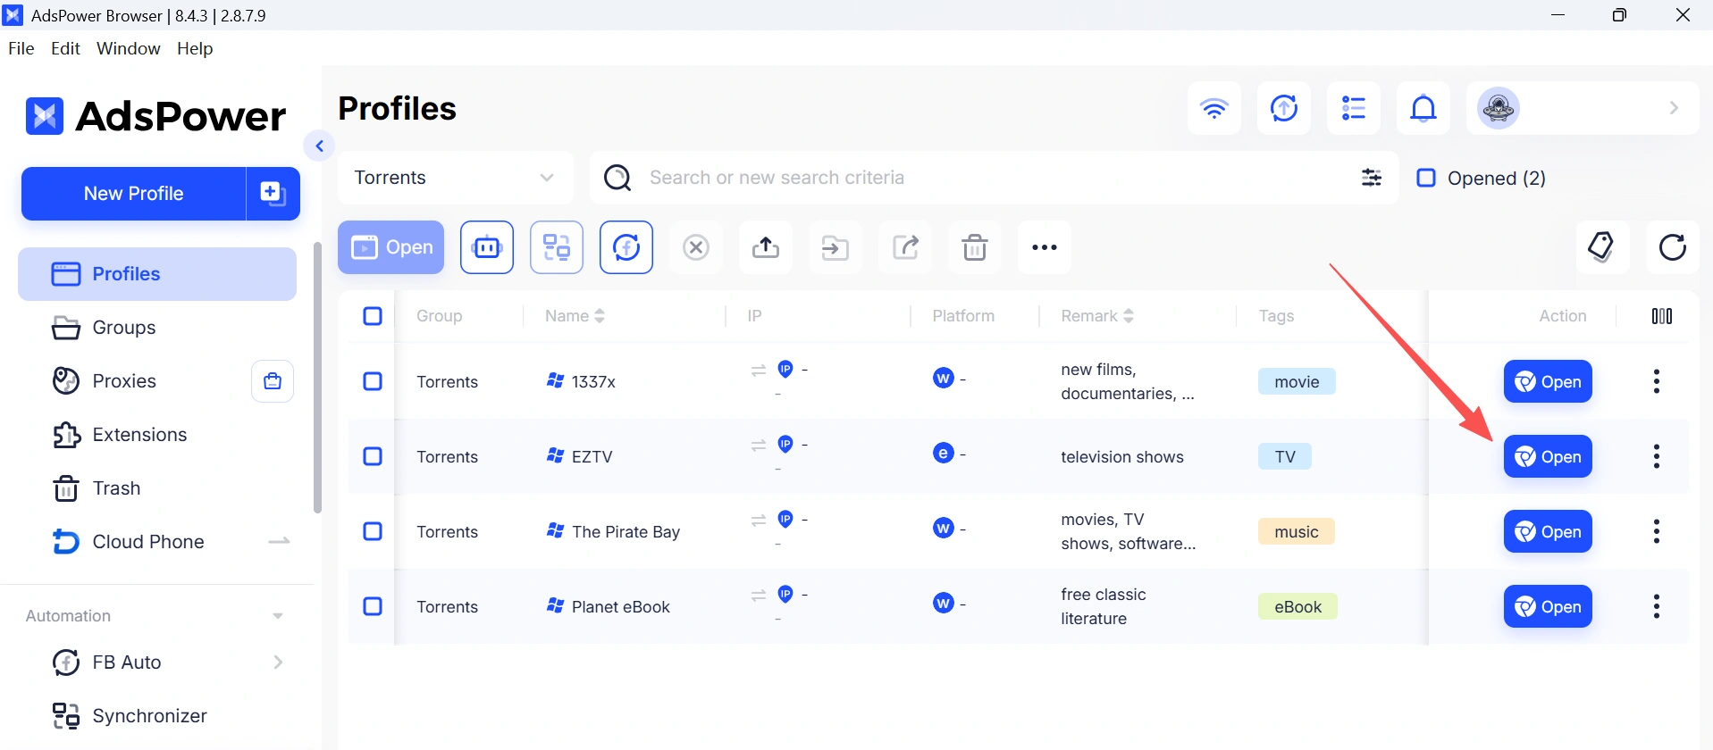Open more options for The Pirate Bay row

tap(1657, 531)
